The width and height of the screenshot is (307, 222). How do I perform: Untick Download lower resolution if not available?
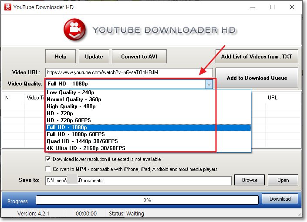[x=48, y=159]
